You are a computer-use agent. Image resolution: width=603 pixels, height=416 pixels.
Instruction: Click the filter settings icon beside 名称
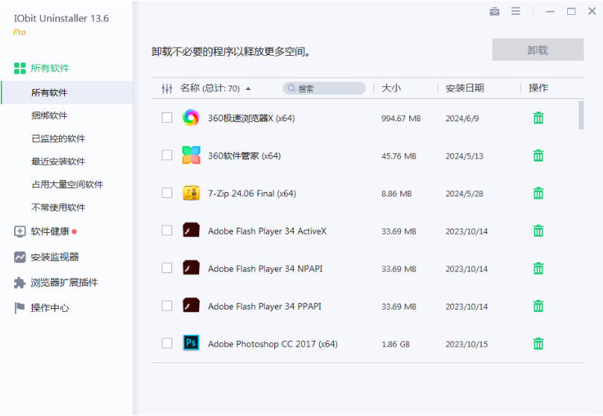click(167, 89)
